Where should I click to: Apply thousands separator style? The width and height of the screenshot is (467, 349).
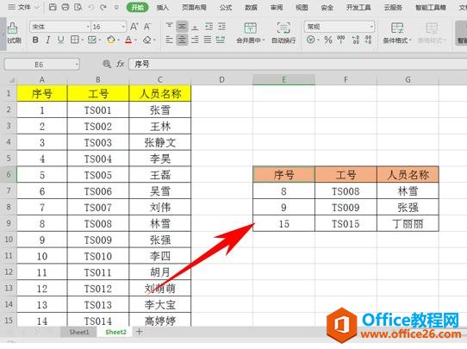tap(341, 40)
